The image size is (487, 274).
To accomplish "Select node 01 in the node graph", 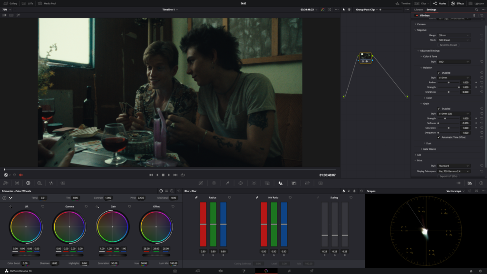I will point(365,58).
